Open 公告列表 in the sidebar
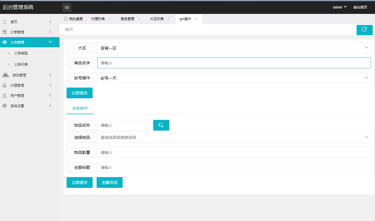 point(21,64)
